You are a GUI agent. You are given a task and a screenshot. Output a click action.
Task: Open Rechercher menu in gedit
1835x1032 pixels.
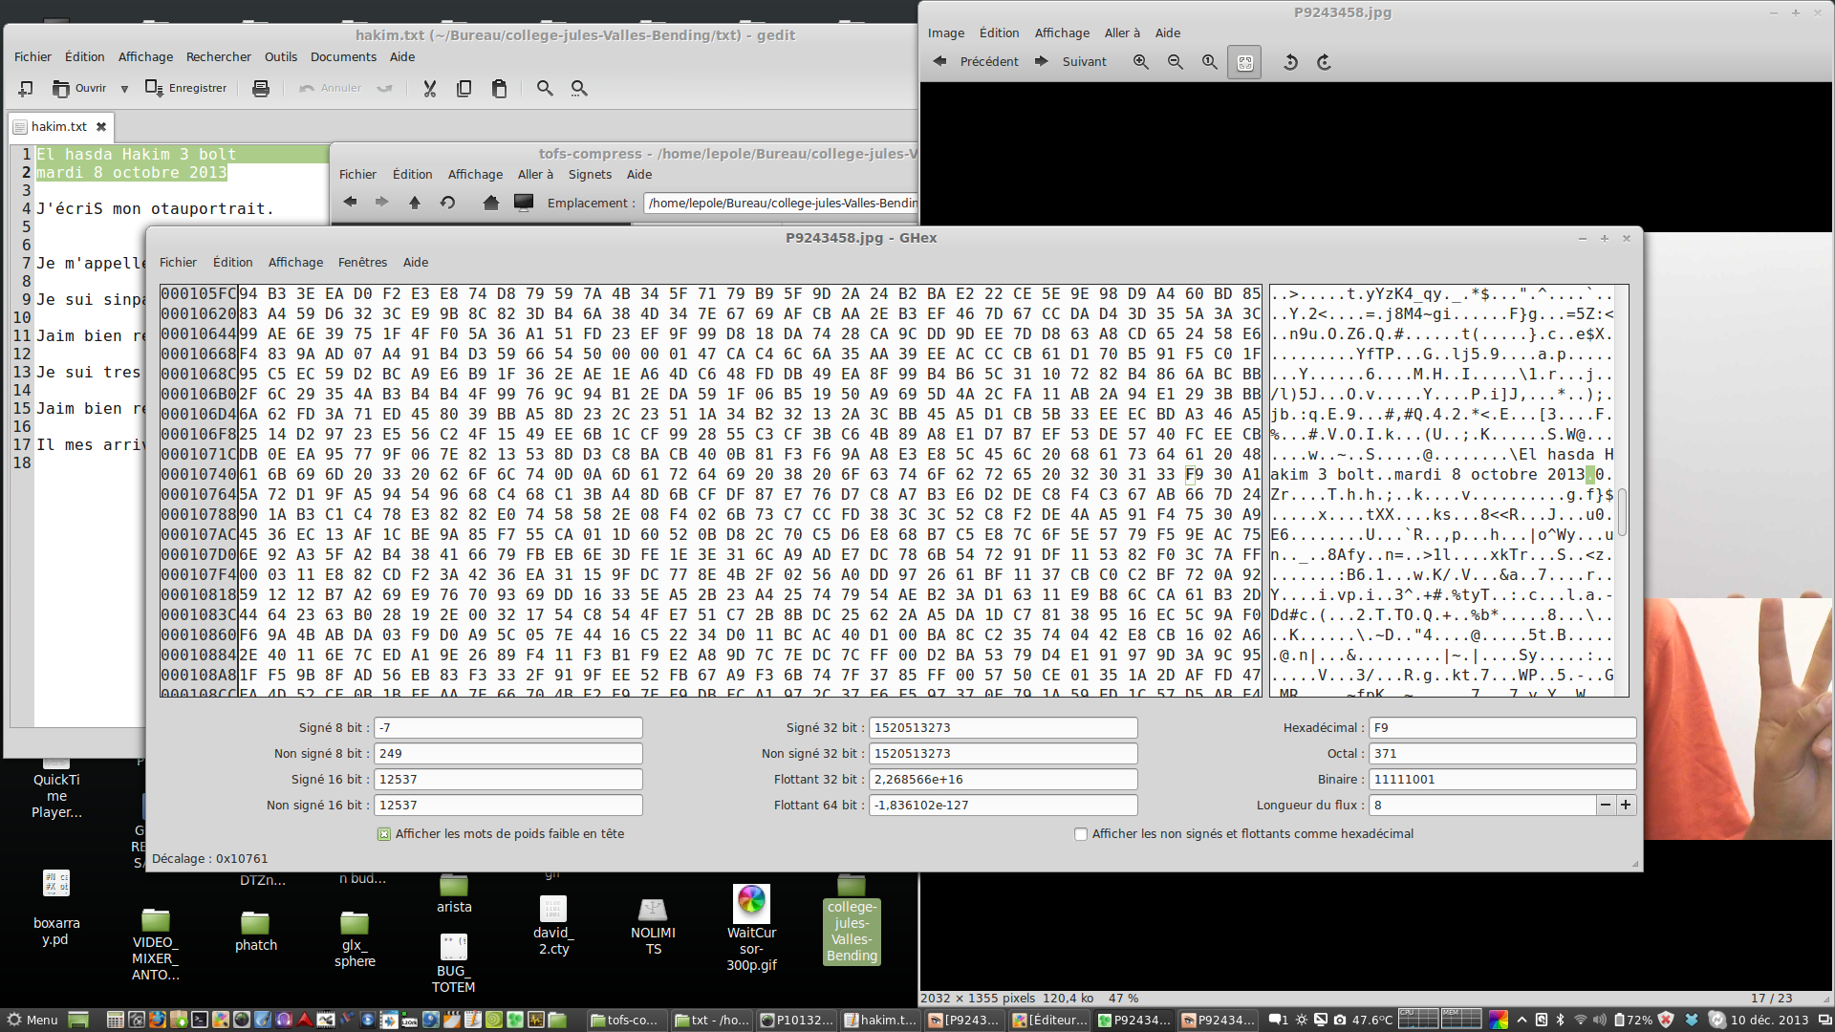point(218,57)
